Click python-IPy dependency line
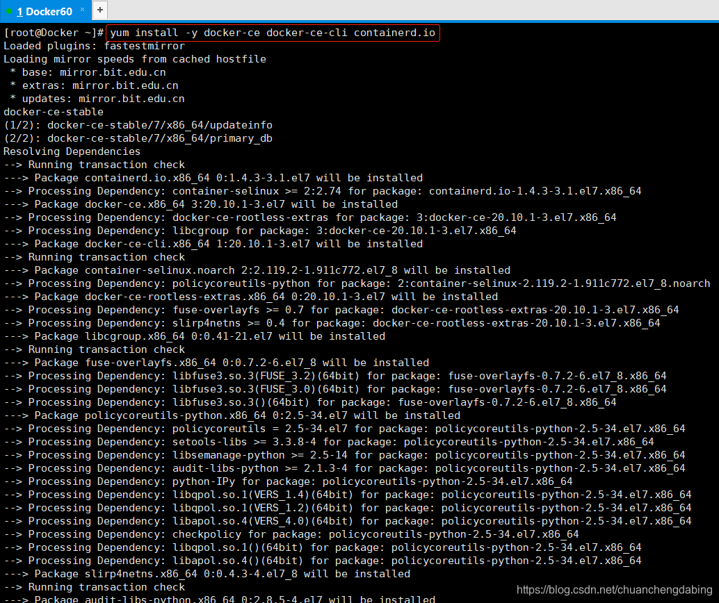Viewport: 719px width, 603px height. pyautogui.click(x=288, y=481)
